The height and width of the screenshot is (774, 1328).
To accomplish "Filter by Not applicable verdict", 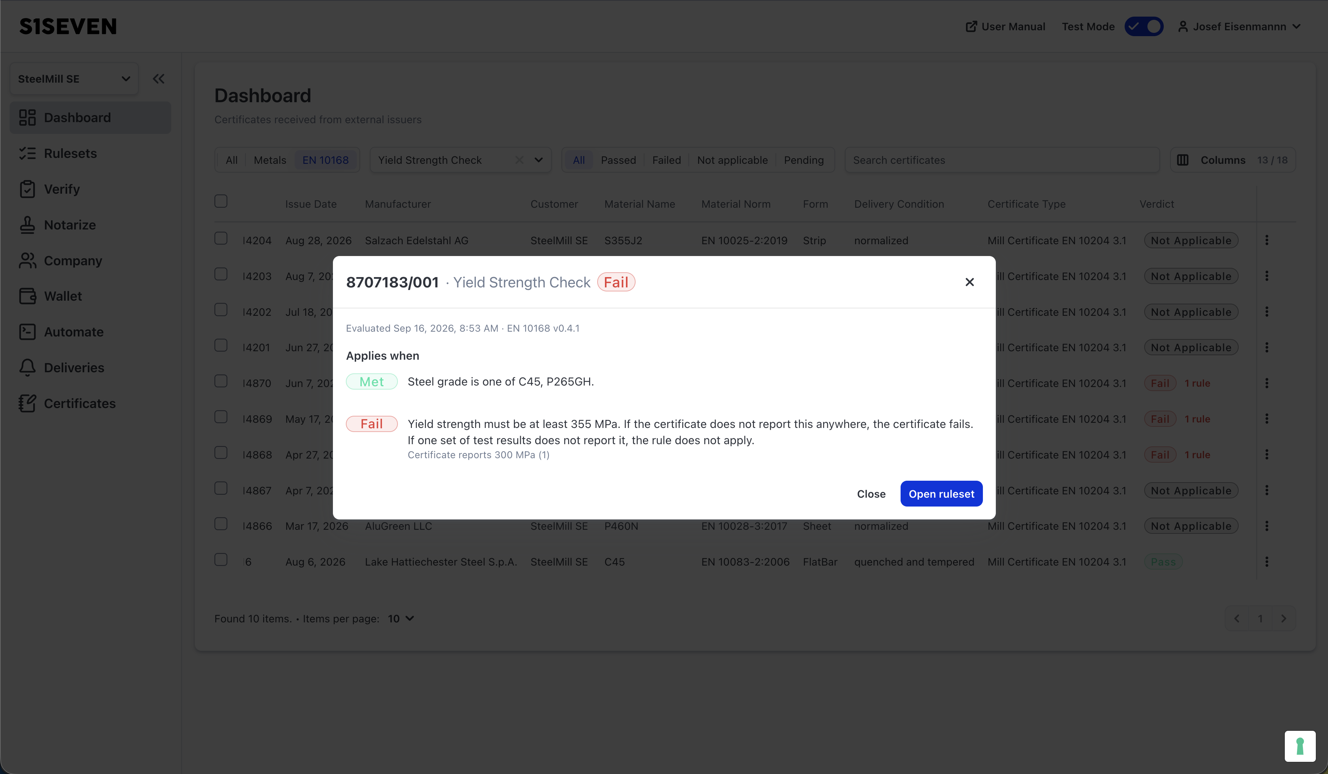I will pyautogui.click(x=732, y=160).
